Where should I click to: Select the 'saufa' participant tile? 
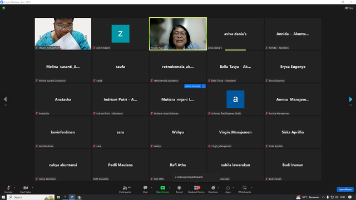tap(120, 67)
